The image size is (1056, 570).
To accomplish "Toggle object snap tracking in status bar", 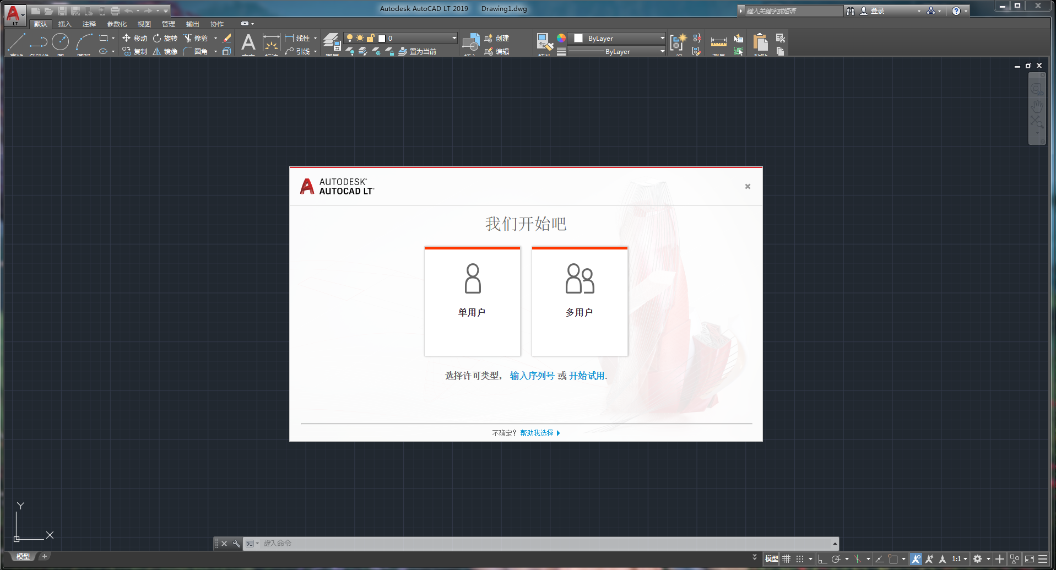I will coord(879,558).
